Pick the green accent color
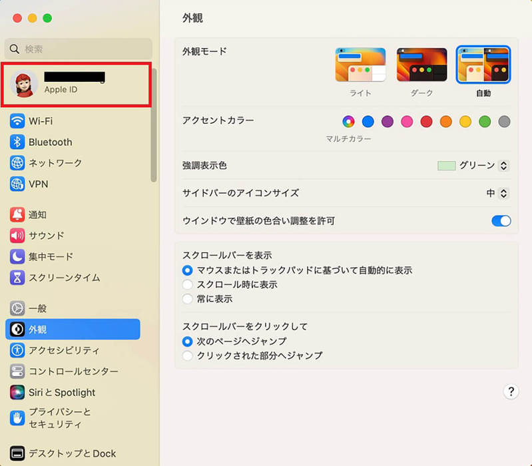532x466 pixels. tap(485, 121)
